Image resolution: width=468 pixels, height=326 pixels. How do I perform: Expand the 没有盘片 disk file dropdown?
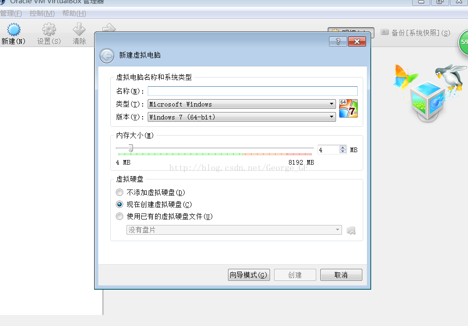click(x=234, y=230)
